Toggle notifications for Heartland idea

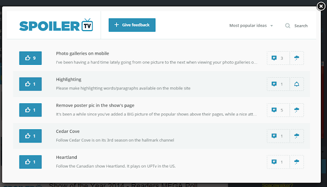point(296,162)
